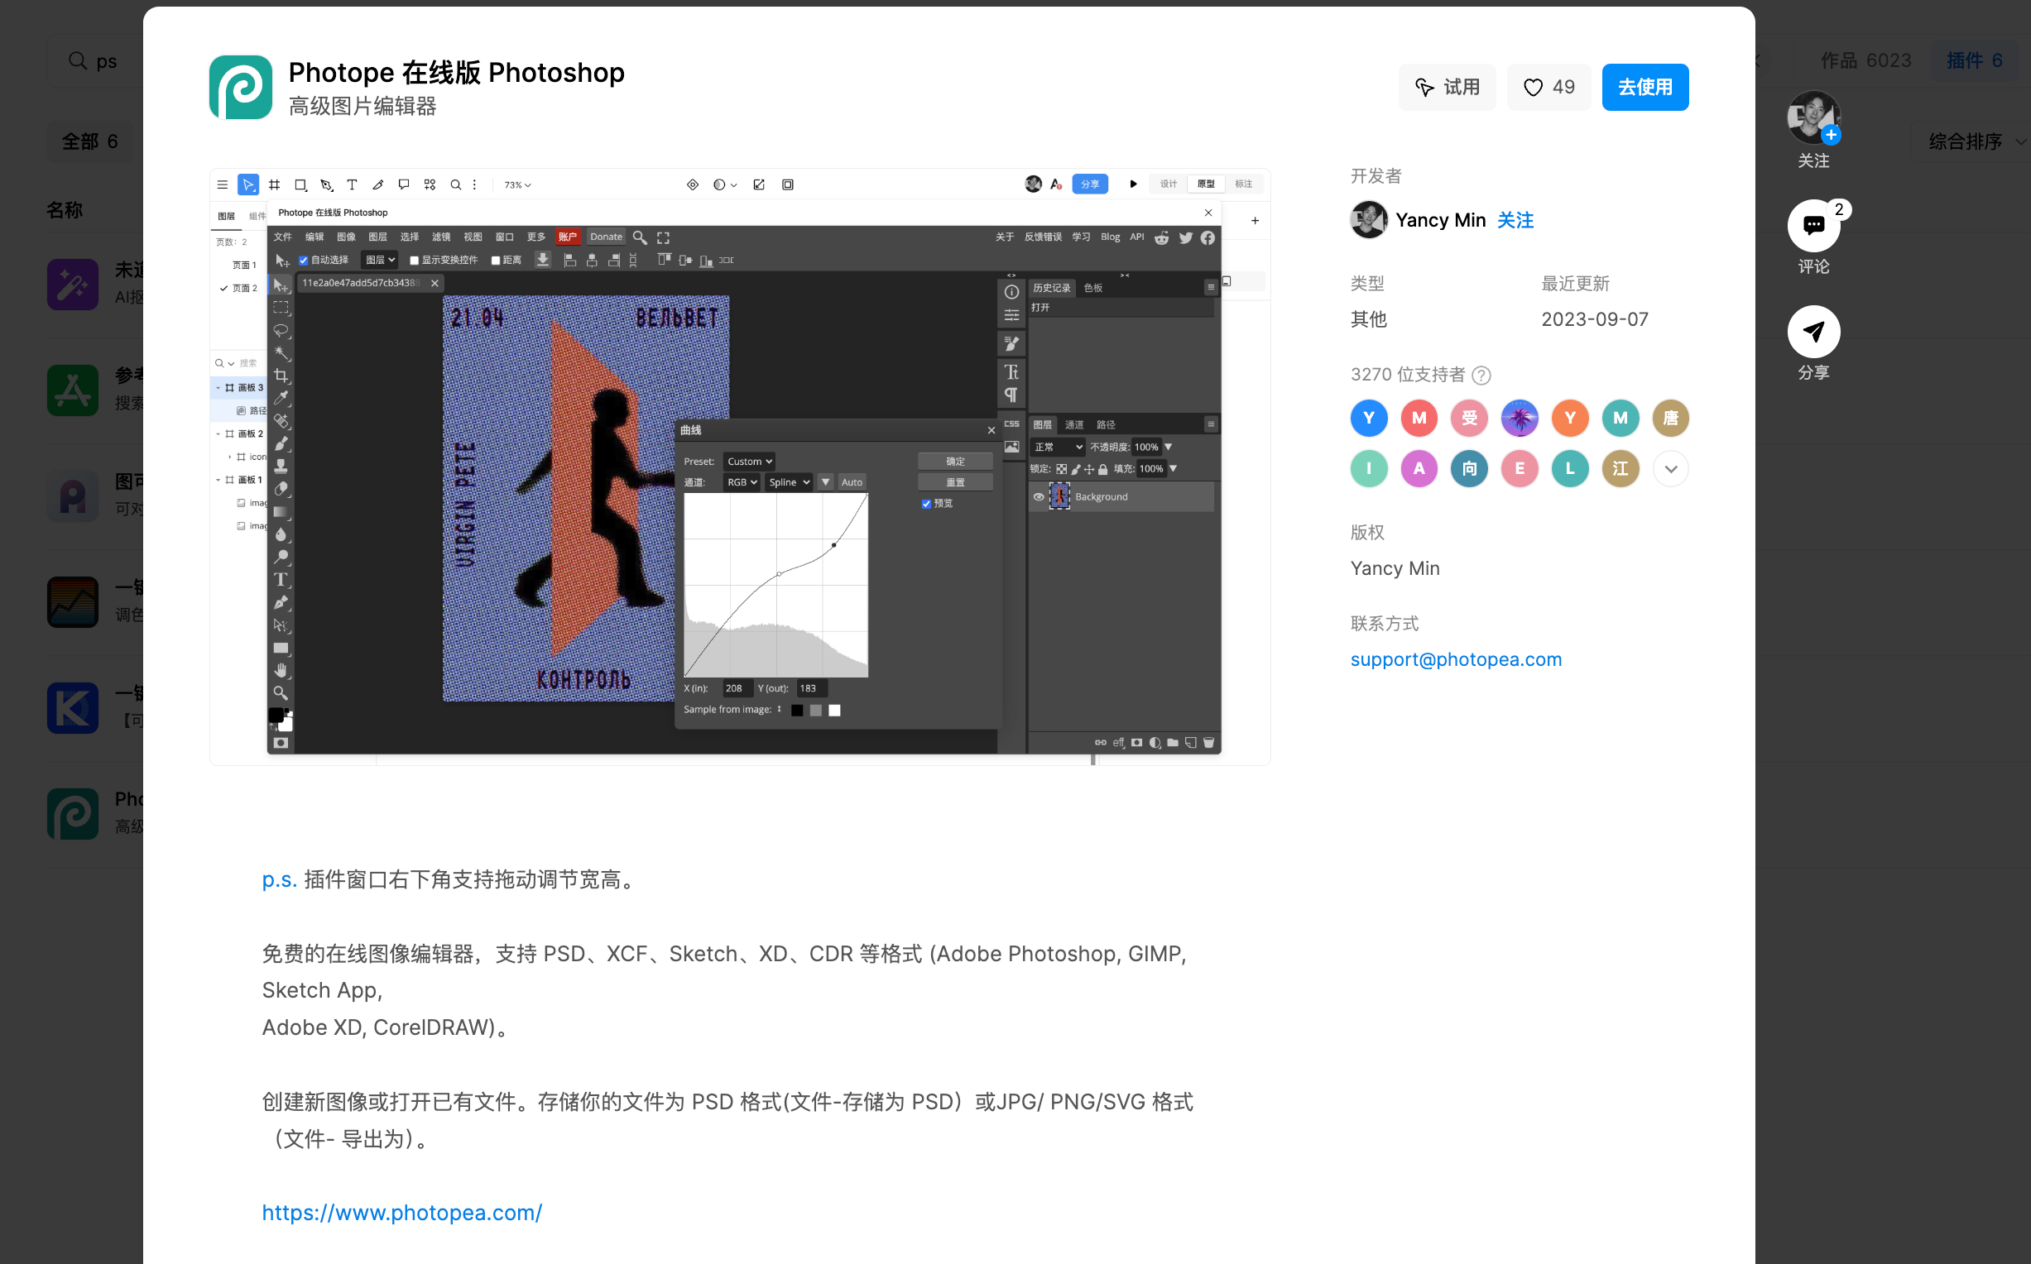Like the plugin with heart 49 button

[1548, 87]
